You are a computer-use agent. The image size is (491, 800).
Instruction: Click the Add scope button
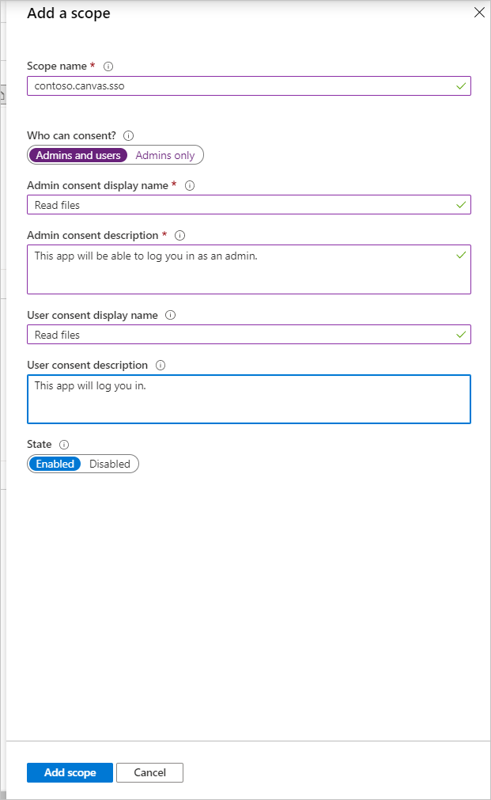[70, 772]
